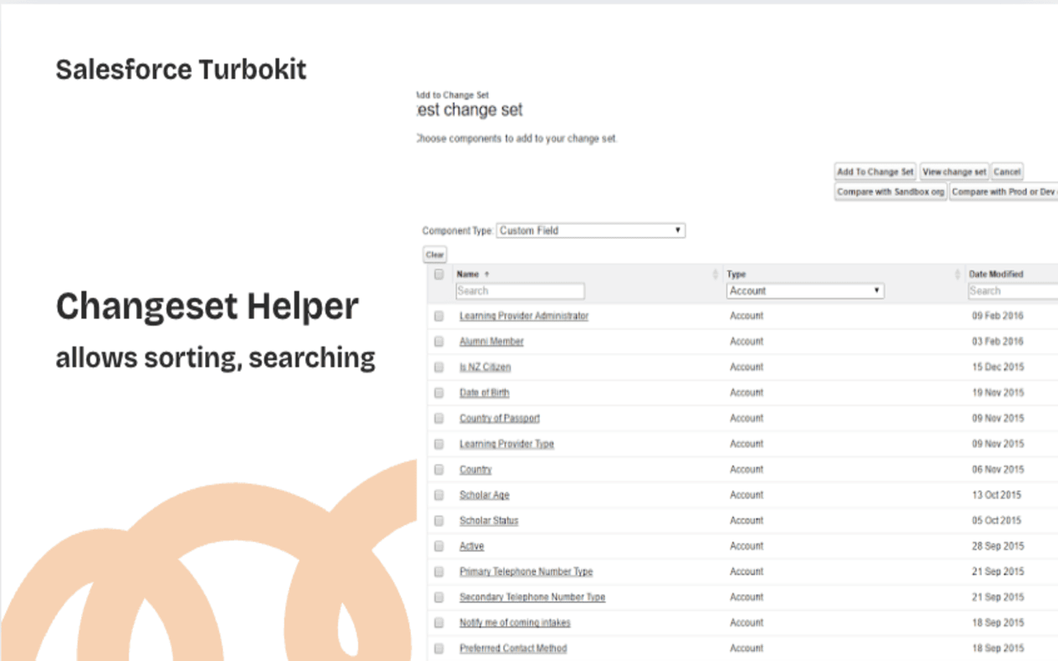Viewport: 1058px width, 661px height.
Task: Click the Name column sort arrows icon
Action: pyautogui.click(x=716, y=274)
